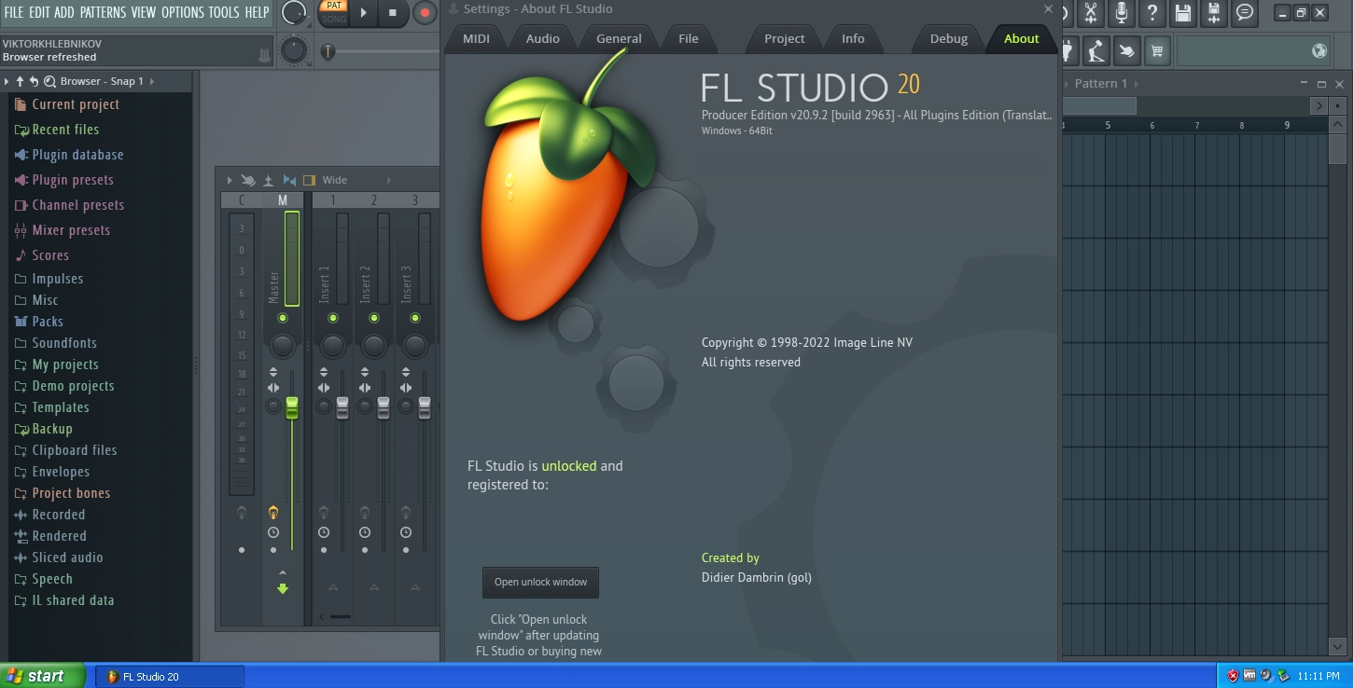This screenshot has height=688, width=1354.
Task: Open the audio editor scissors icon
Action: coord(1090,13)
